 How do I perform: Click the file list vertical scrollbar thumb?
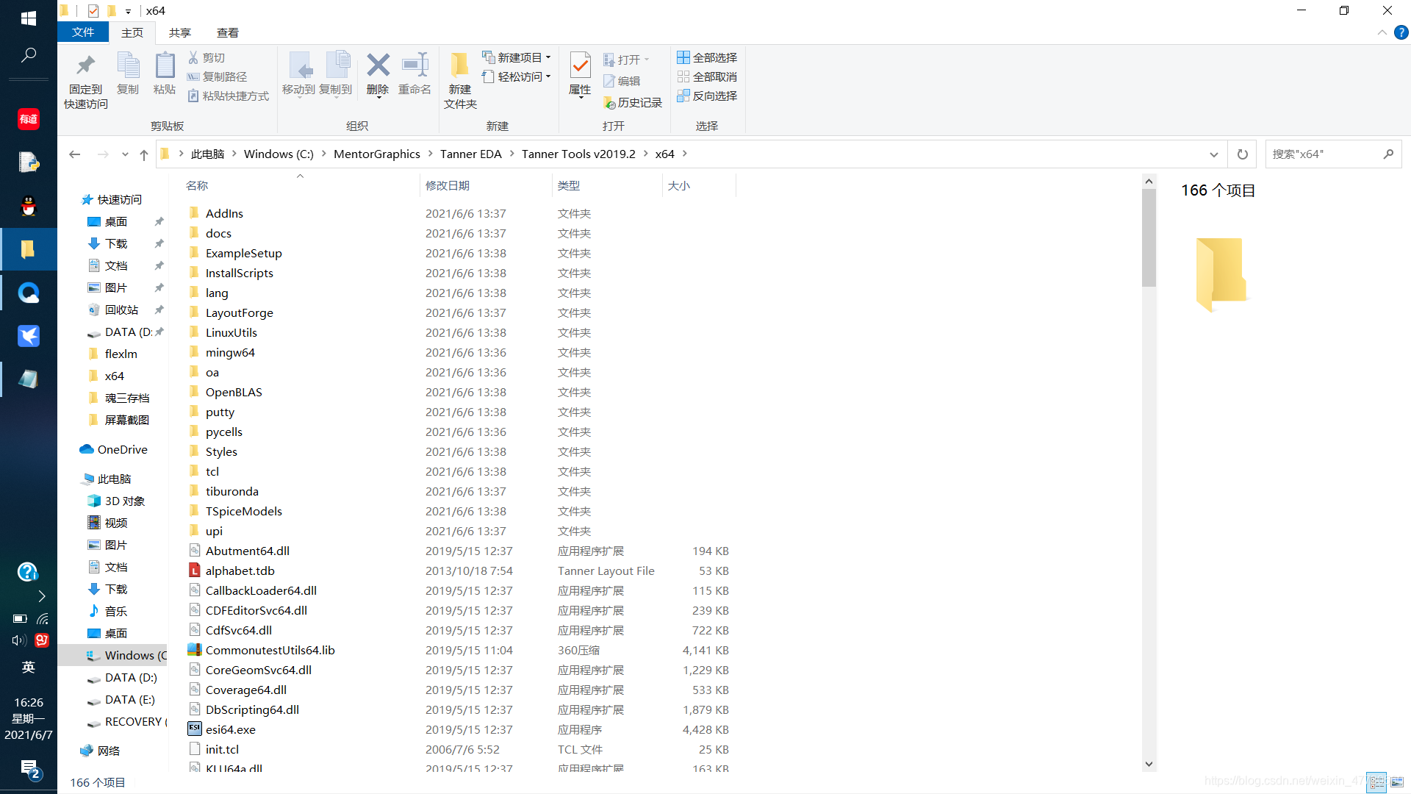[x=1149, y=237]
